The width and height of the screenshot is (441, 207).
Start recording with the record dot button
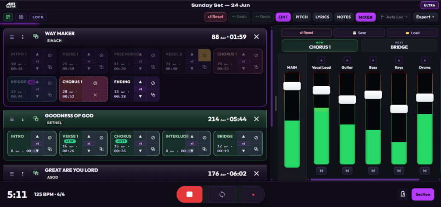[x=253, y=194]
